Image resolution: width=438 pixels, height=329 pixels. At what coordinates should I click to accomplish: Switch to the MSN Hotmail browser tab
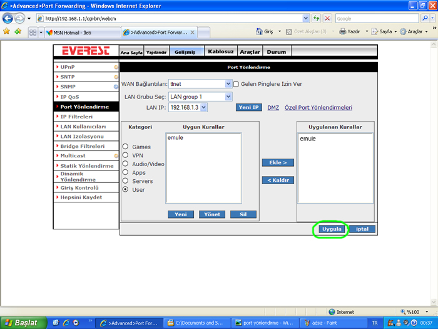tap(83, 33)
